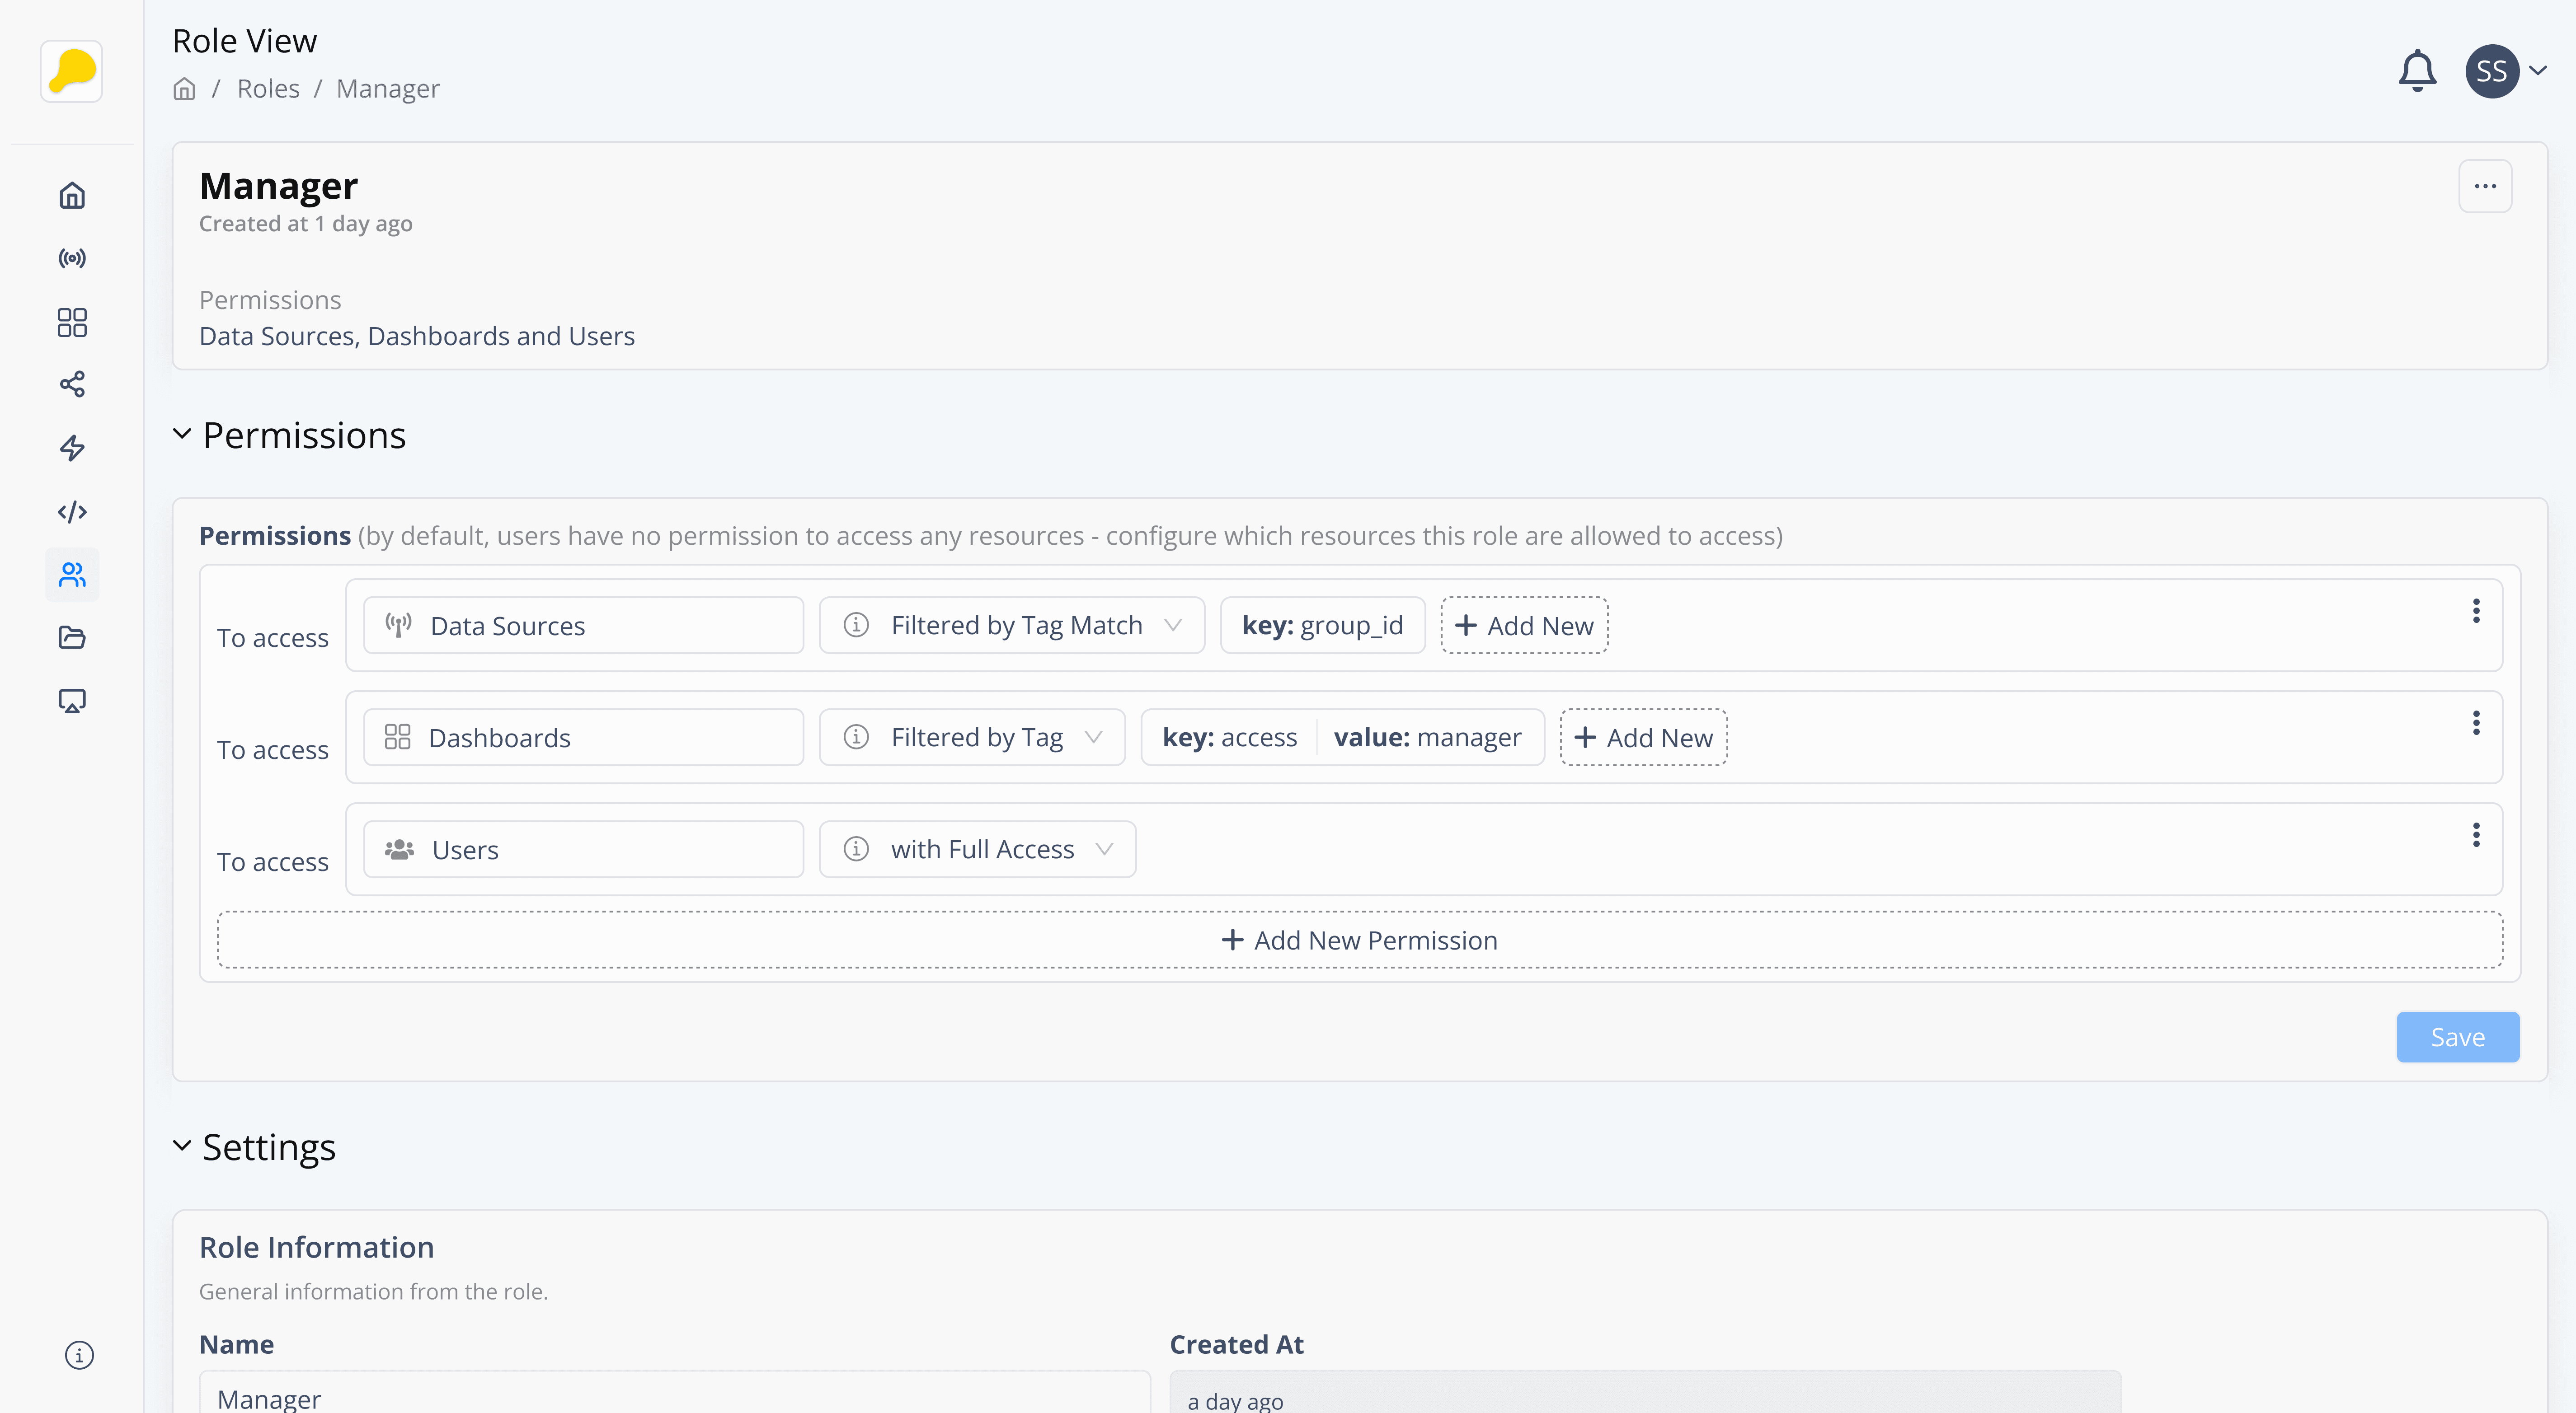
Task: Click Manager breadcrumb link
Action: click(388, 89)
